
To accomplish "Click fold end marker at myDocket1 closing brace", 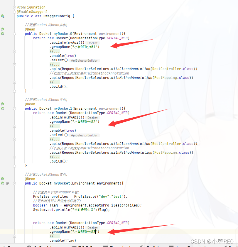I will coord(14,166).
